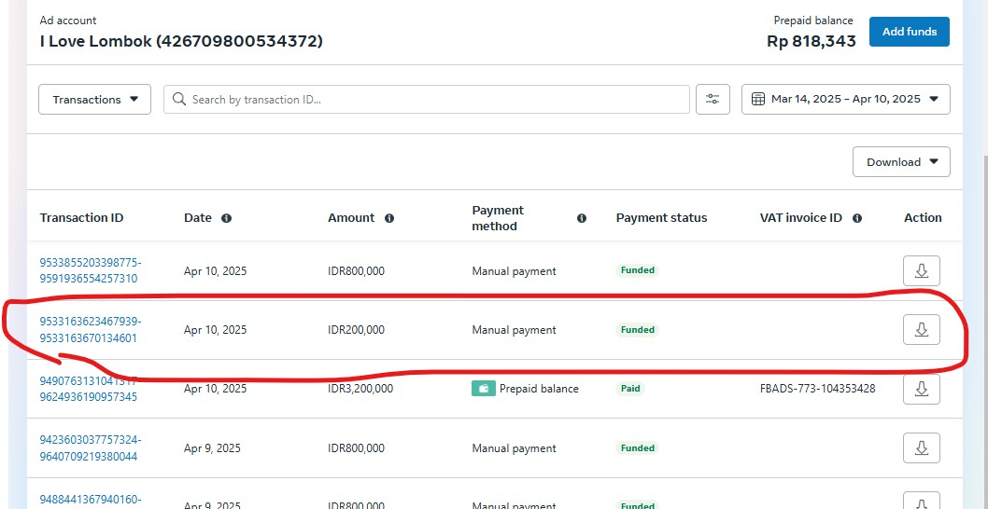Download receipt for Apr 9 transaction 9423603037757324
The image size is (988, 509).
(921, 448)
